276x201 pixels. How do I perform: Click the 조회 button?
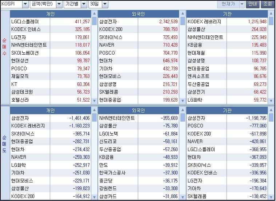point(267,4)
